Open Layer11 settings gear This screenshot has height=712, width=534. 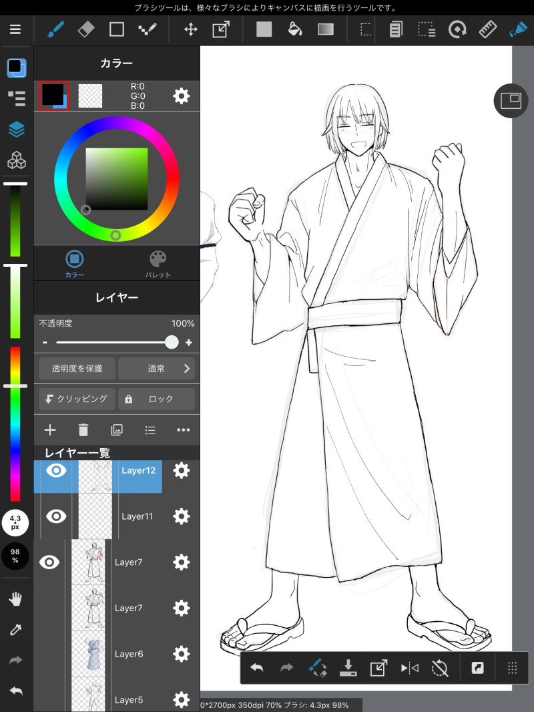coord(182,516)
